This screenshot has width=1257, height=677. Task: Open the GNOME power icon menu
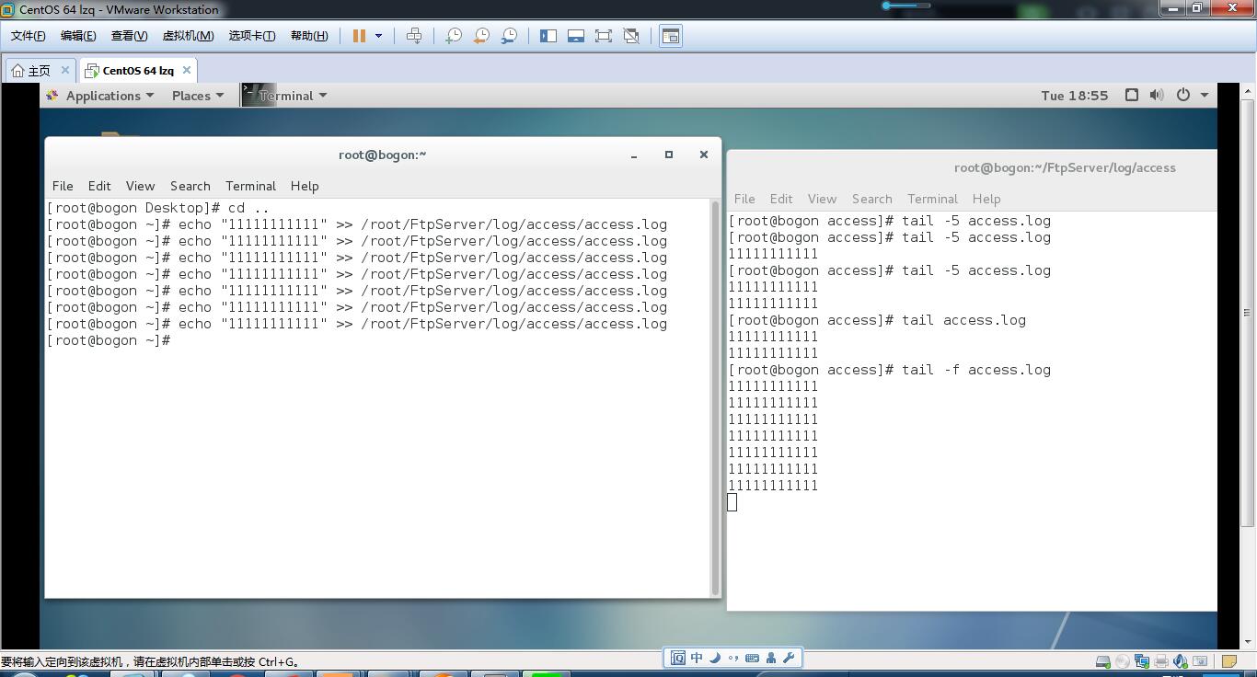(x=1183, y=95)
